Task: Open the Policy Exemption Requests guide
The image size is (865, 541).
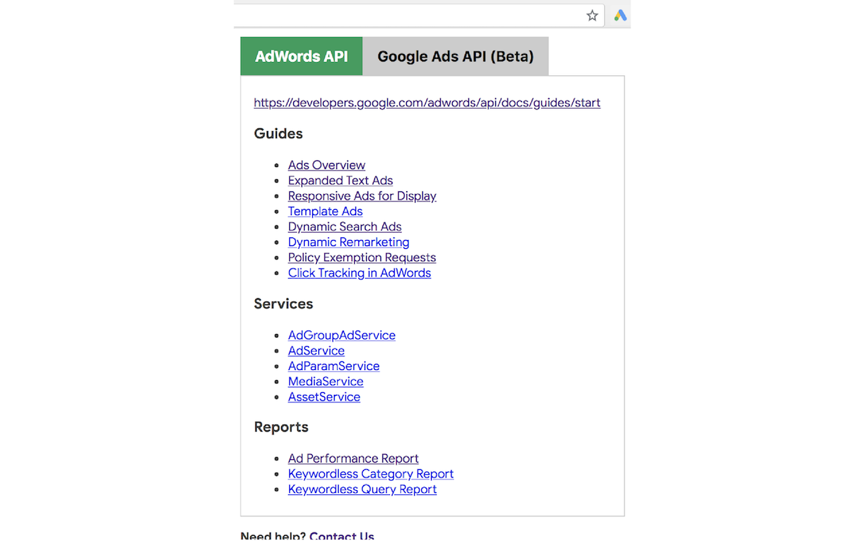Action: [x=362, y=258]
